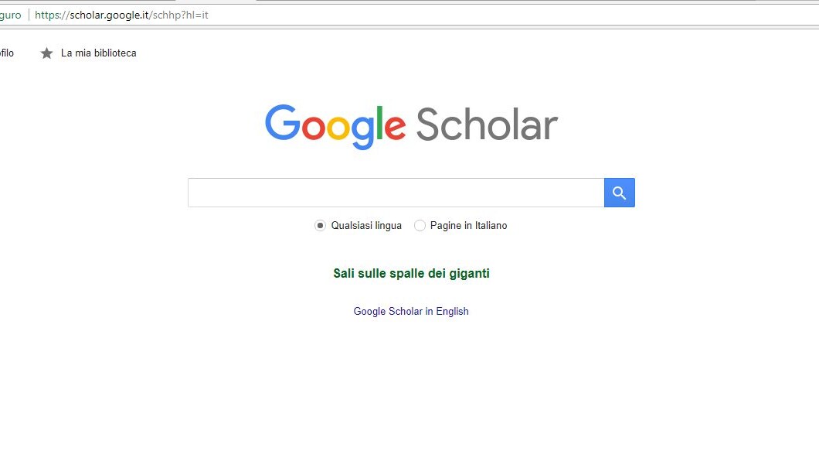Click the green secure-site label in the address bar

pyautogui.click(x=10, y=15)
